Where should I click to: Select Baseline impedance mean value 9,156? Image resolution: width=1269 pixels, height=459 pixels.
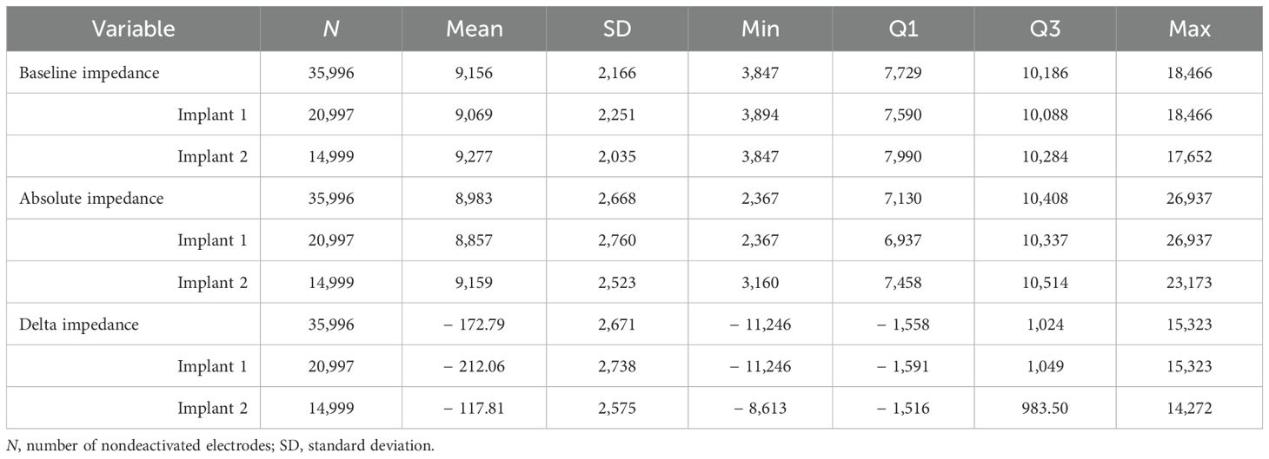[x=475, y=73]
